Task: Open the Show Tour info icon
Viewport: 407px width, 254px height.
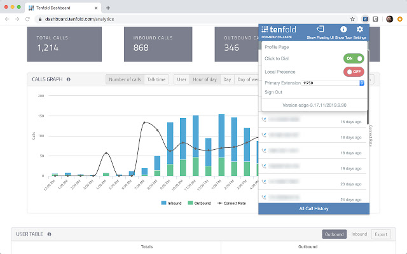Action: click(x=343, y=30)
